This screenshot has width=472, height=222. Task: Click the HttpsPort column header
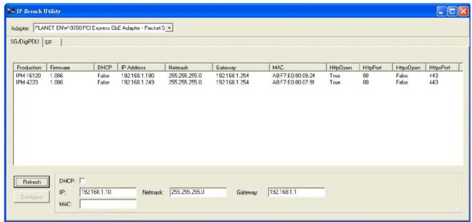(x=442, y=67)
